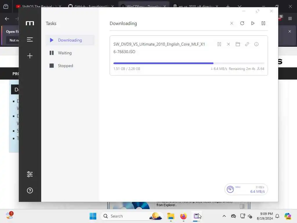Screen dimensions: 297x223
Task: Open the weather widget on taskbar
Action: (9, 215)
